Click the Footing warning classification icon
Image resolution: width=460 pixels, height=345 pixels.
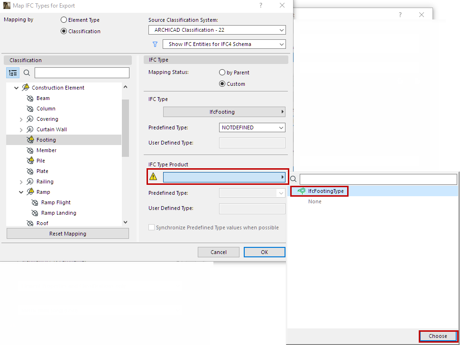(30, 139)
